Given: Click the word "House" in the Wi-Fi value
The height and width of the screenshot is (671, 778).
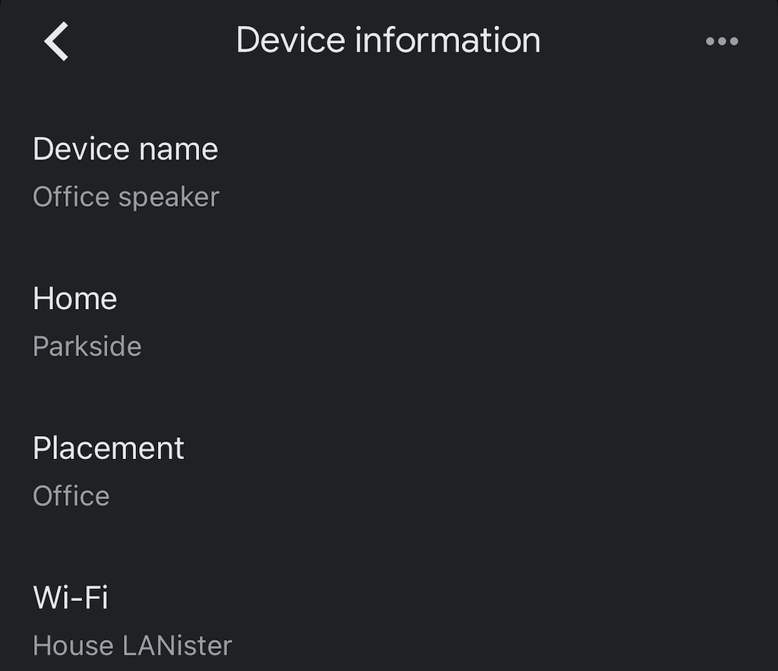Looking at the screenshot, I should 73,646.
